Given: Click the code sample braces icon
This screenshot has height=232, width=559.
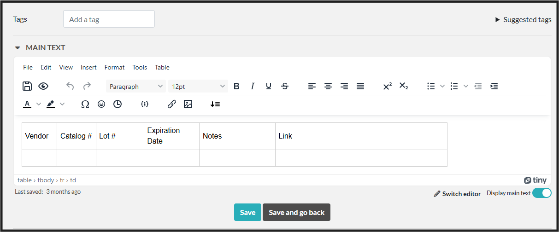Looking at the screenshot, I should point(144,104).
